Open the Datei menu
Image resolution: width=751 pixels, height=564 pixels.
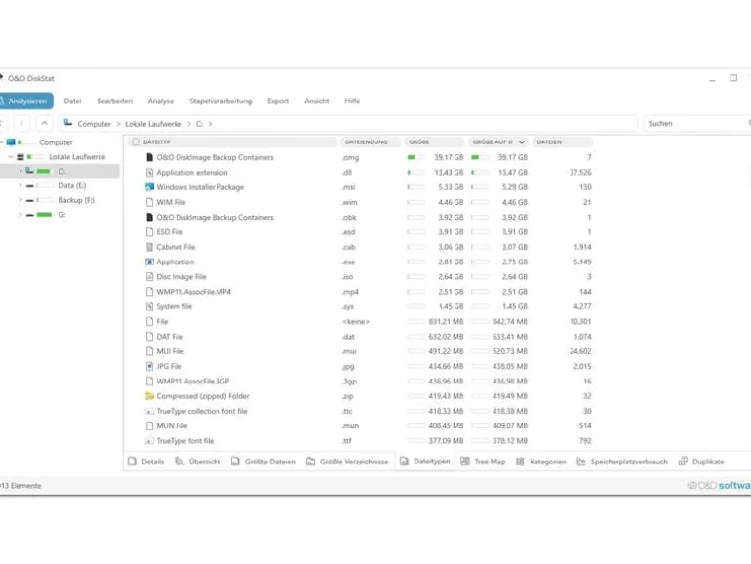72,101
